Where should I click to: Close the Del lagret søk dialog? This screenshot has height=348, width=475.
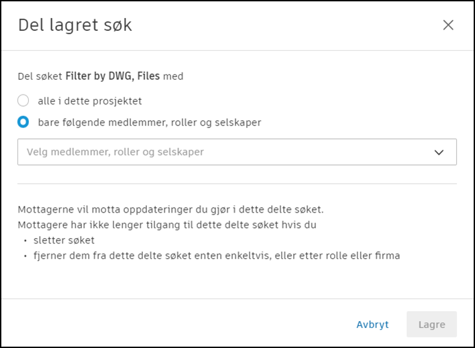[448, 25]
